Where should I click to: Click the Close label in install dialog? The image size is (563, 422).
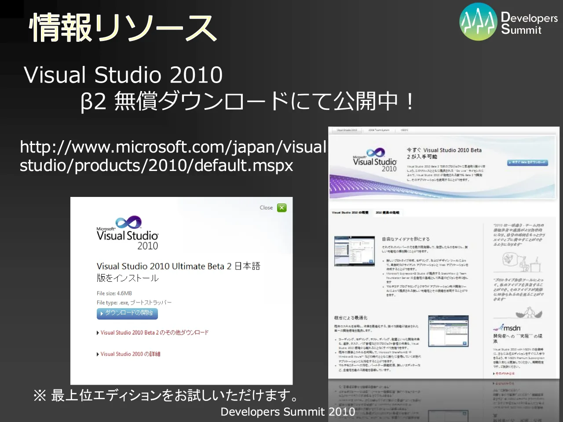(x=266, y=208)
